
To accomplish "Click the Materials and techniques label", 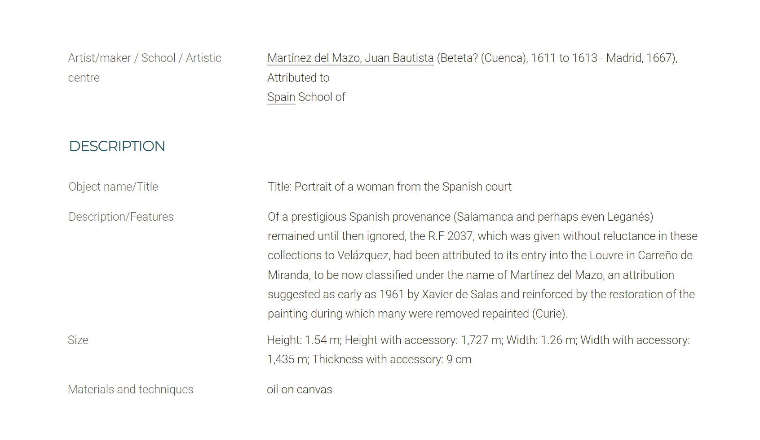I will pyautogui.click(x=131, y=389).
